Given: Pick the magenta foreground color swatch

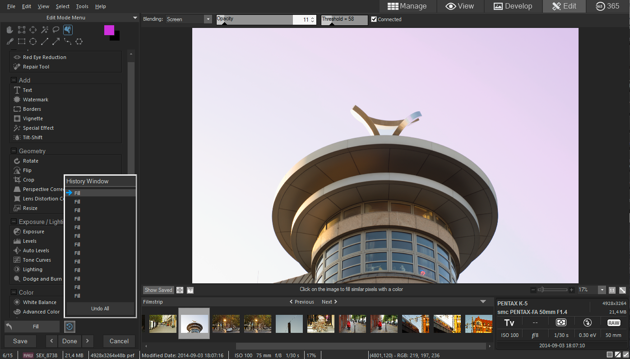Looking at the screenshot, I should click(x=109, y=30).
